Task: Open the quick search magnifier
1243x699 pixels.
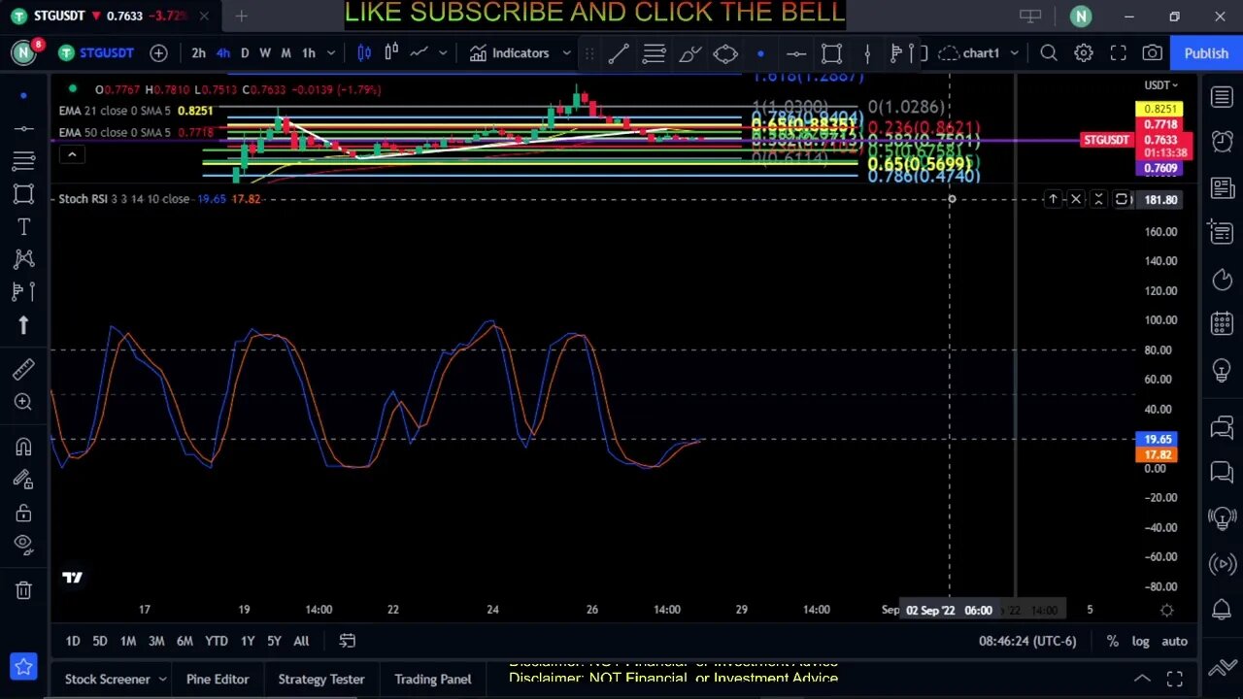Action: (1049, 52)
